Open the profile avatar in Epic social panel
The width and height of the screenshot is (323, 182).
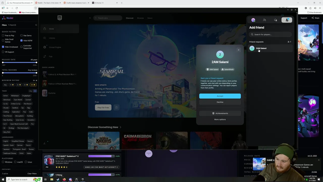(x=253, y=20)
